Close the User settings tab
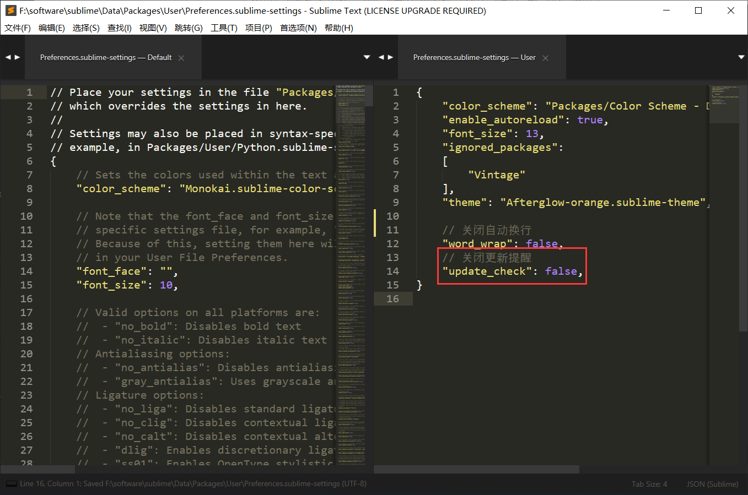 [545, 58]
